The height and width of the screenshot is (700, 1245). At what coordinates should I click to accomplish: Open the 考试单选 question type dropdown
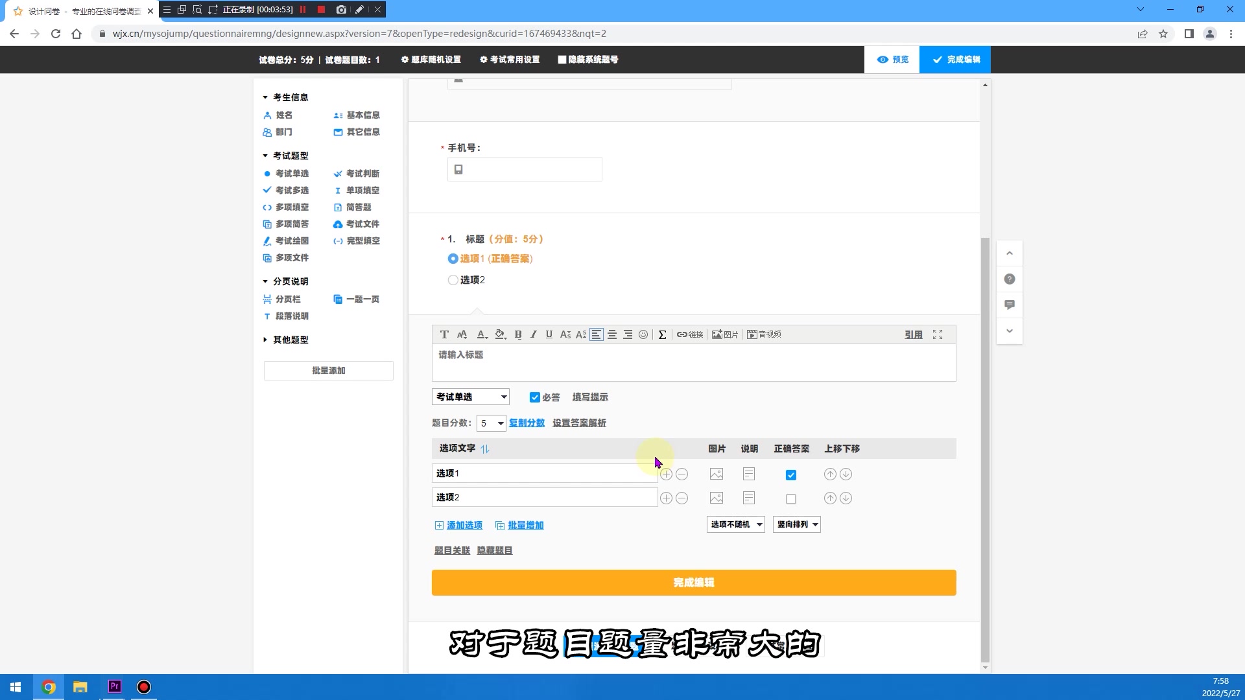[x=471, y=397]
